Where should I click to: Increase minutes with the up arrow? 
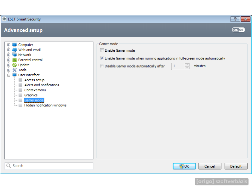[187, 65]
